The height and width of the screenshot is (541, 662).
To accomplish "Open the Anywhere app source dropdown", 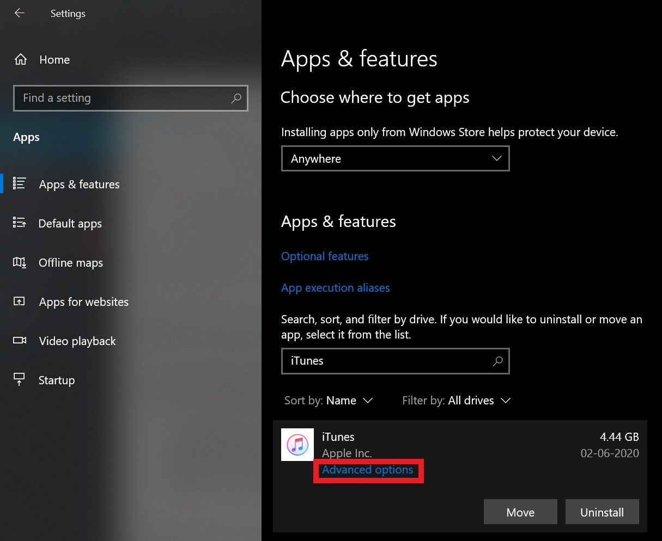I will coord(395,158).
